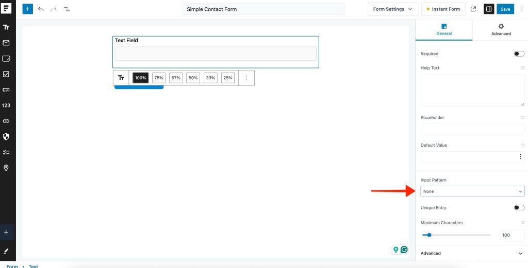The image size is (528, 268).
Task: Switch to the Advanced tab with gear
Action: pos(501,30)
